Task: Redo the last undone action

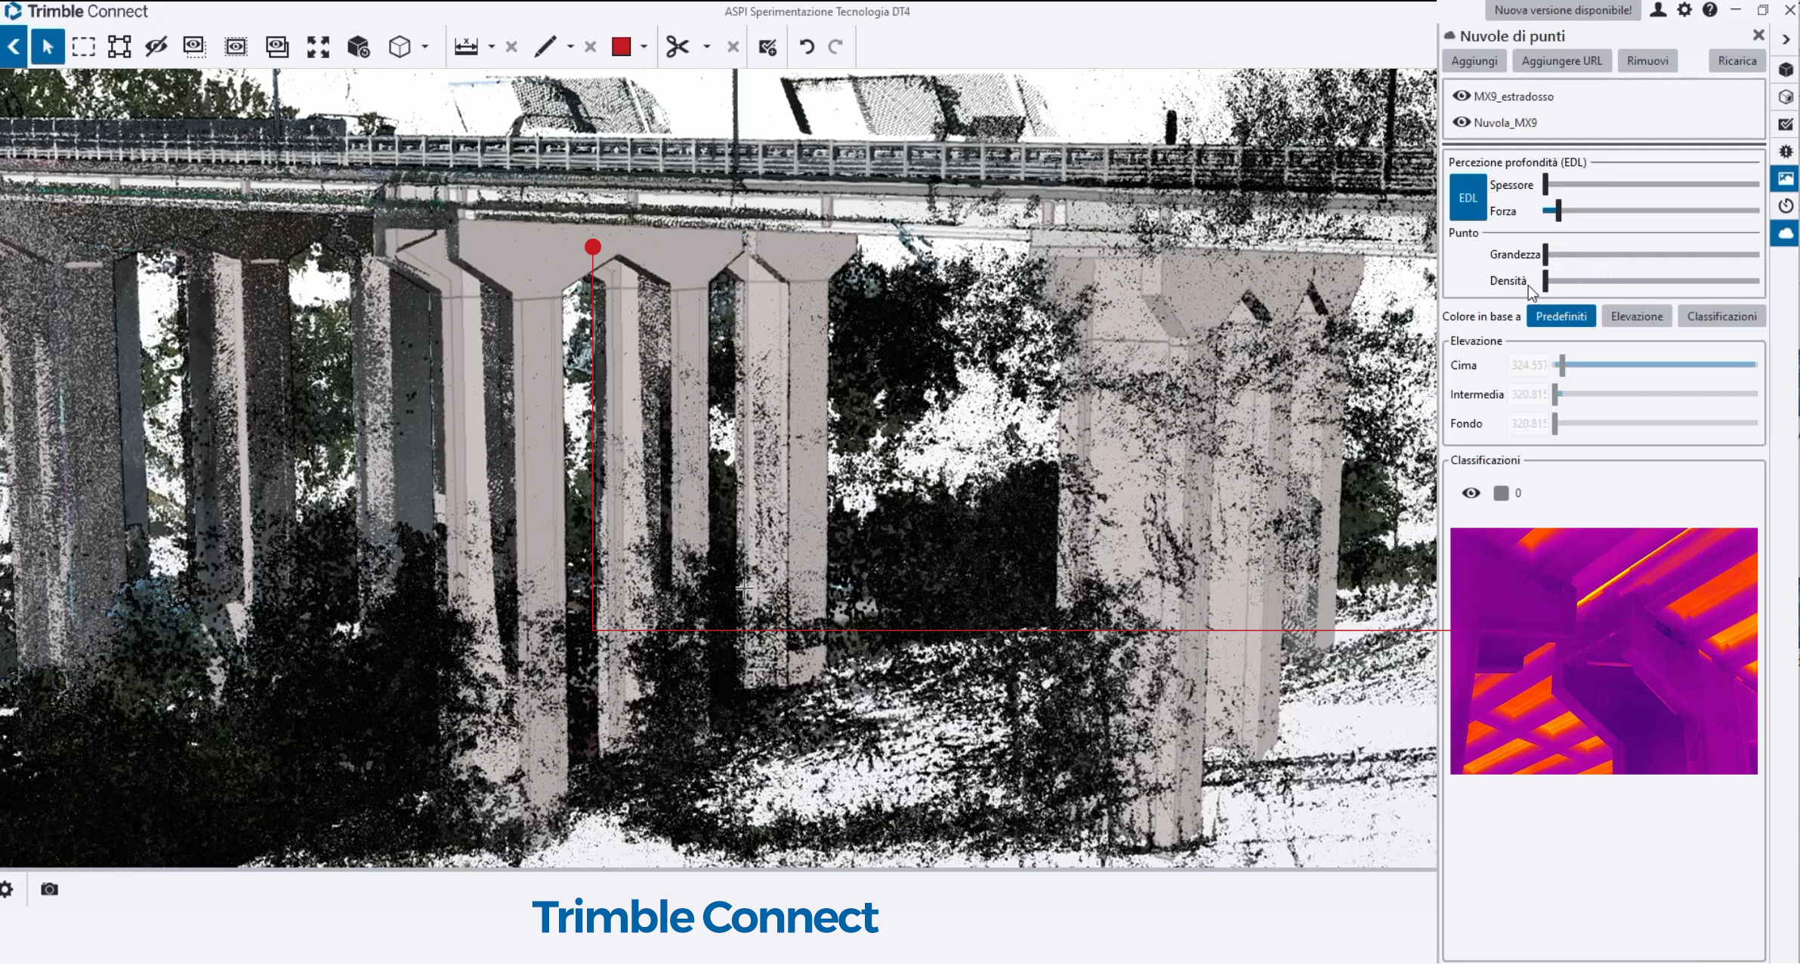Action: click(x=835, y=47)
